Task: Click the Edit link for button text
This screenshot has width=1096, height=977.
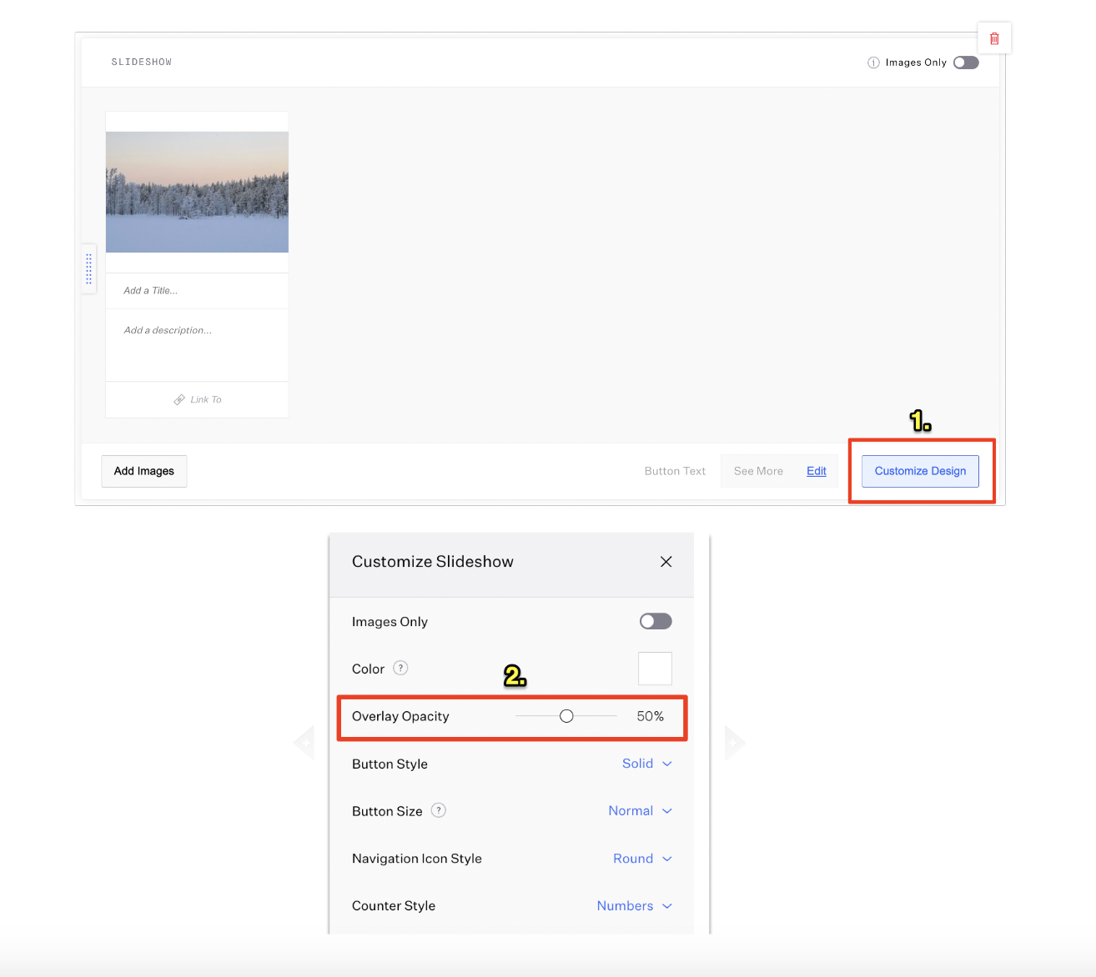Action: click(x=817, y=471)
